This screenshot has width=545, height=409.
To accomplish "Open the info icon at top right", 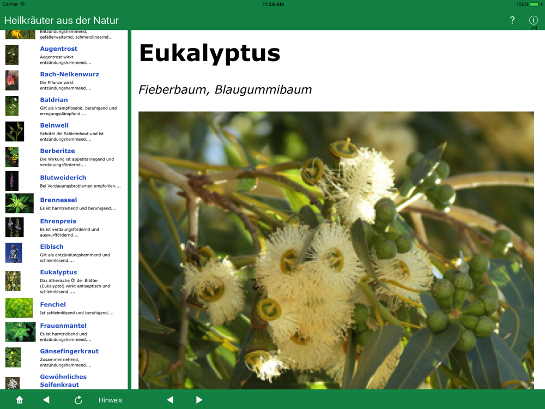I will pos(533,20).
